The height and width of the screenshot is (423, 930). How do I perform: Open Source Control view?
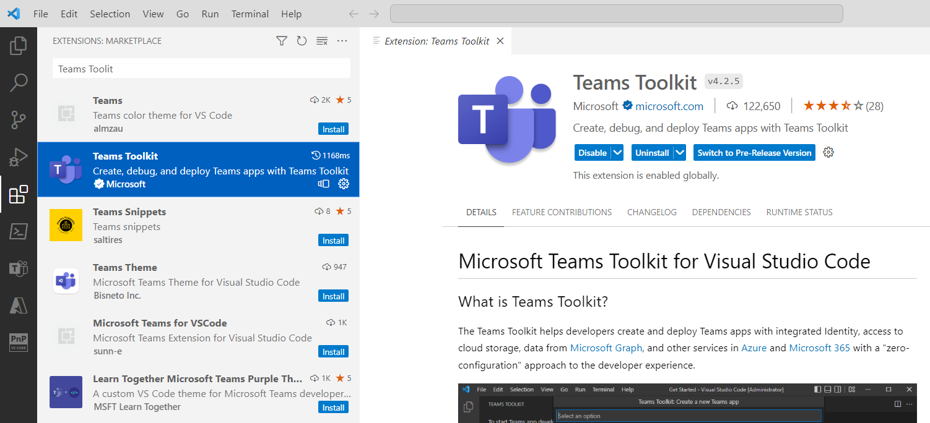(x=19, y=120)
